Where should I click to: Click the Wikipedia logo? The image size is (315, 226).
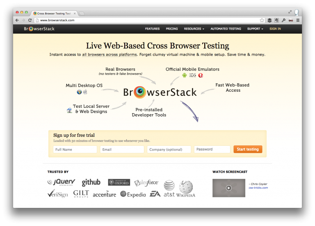point(186,189)
